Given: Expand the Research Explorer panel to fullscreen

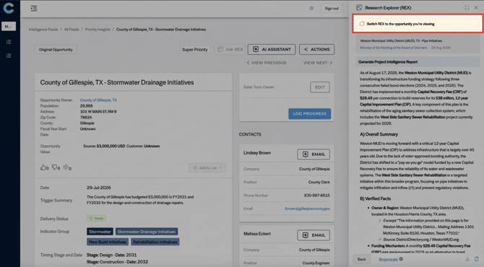Looking at the screenshot, I should pos(467,8).
